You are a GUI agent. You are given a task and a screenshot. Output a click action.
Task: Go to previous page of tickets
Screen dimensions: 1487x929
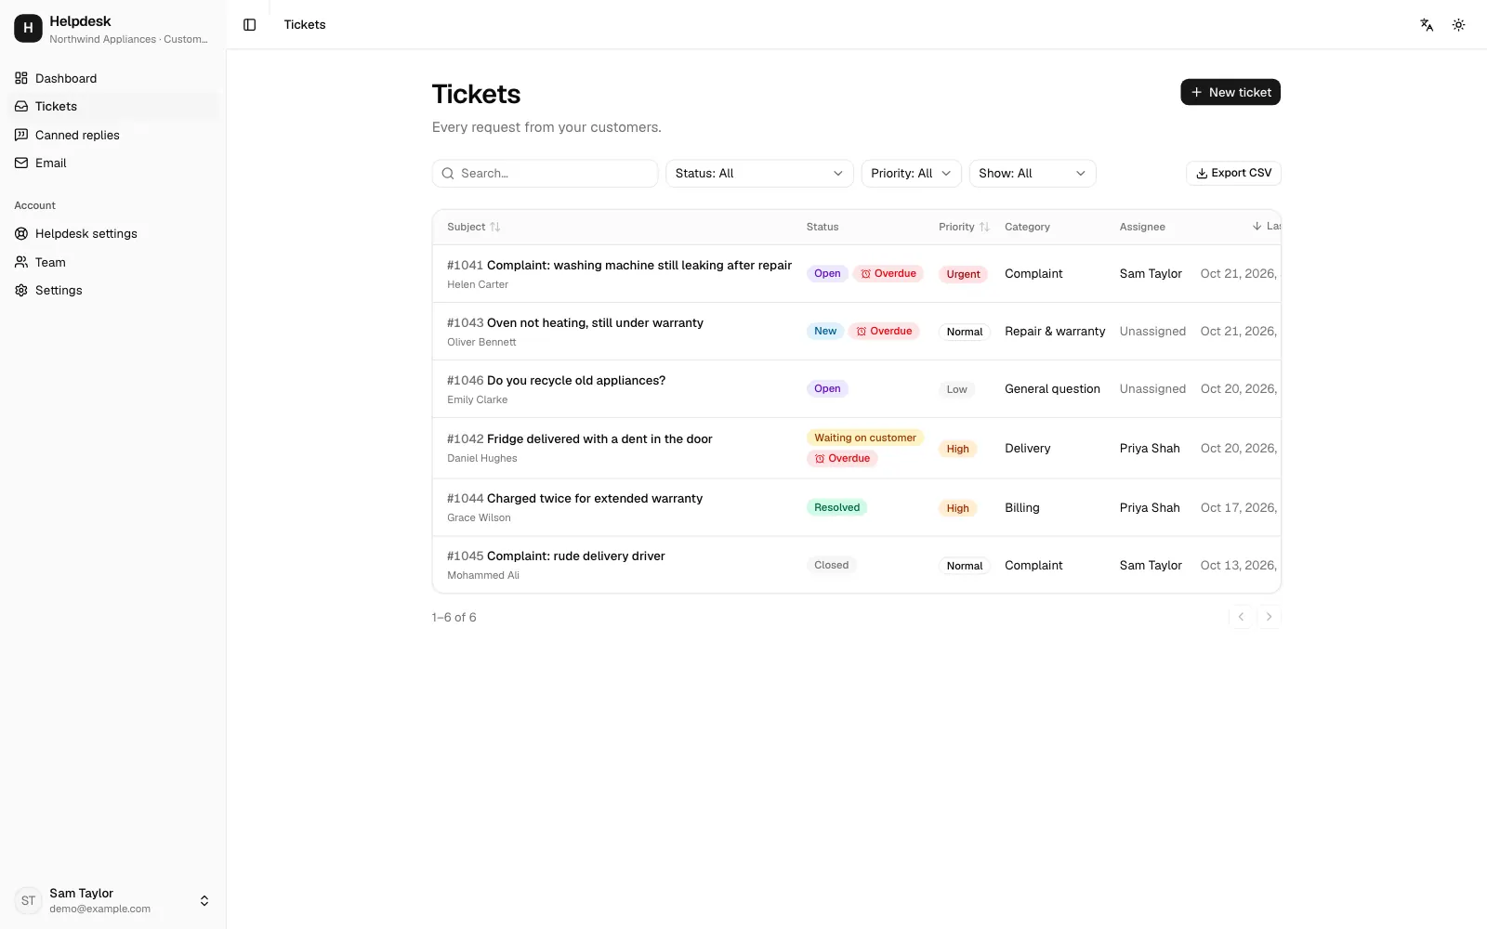[x=1241, y=617]
